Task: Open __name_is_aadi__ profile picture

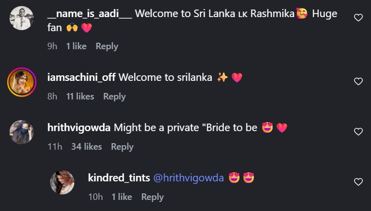Action: (22, 18)
